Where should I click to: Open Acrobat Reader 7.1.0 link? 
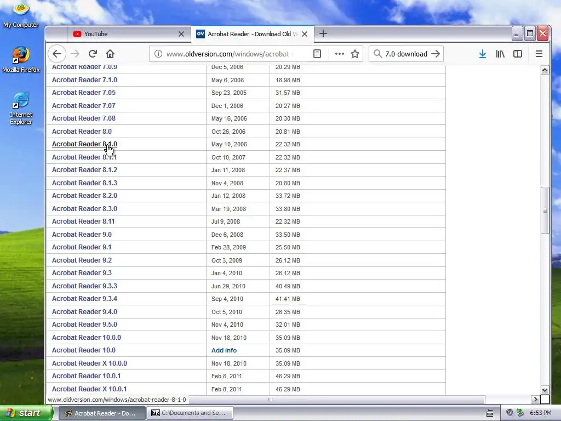pyautogui.click(x=84, y=80)
